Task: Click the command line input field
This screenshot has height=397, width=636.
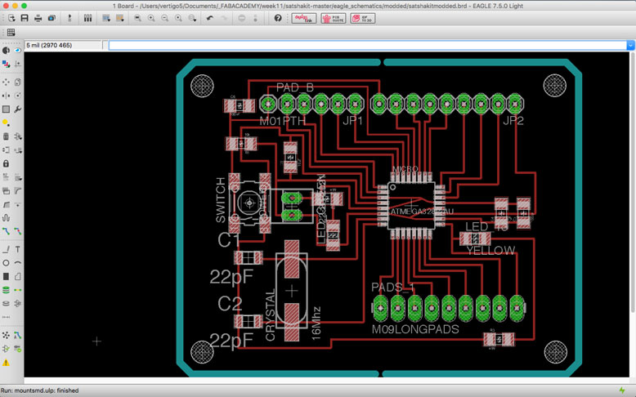Action: point(368,46)
